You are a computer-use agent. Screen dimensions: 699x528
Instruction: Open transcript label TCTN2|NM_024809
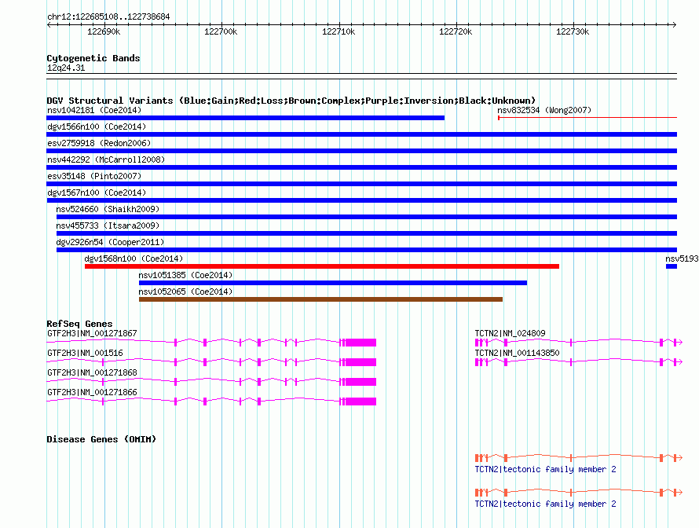(x=510, y=333)
